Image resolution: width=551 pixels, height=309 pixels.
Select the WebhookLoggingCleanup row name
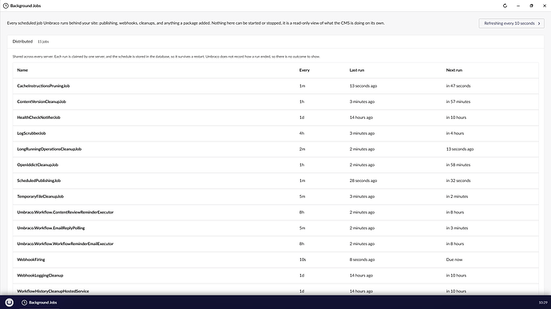pyautogui.click(x=40, y=275)
